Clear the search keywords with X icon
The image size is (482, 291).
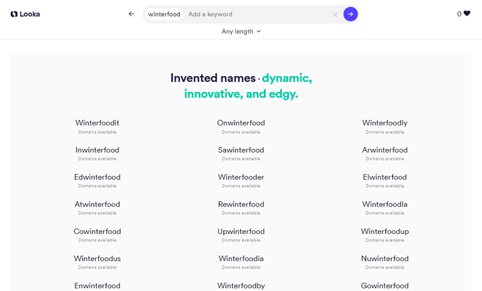point(335,14)
